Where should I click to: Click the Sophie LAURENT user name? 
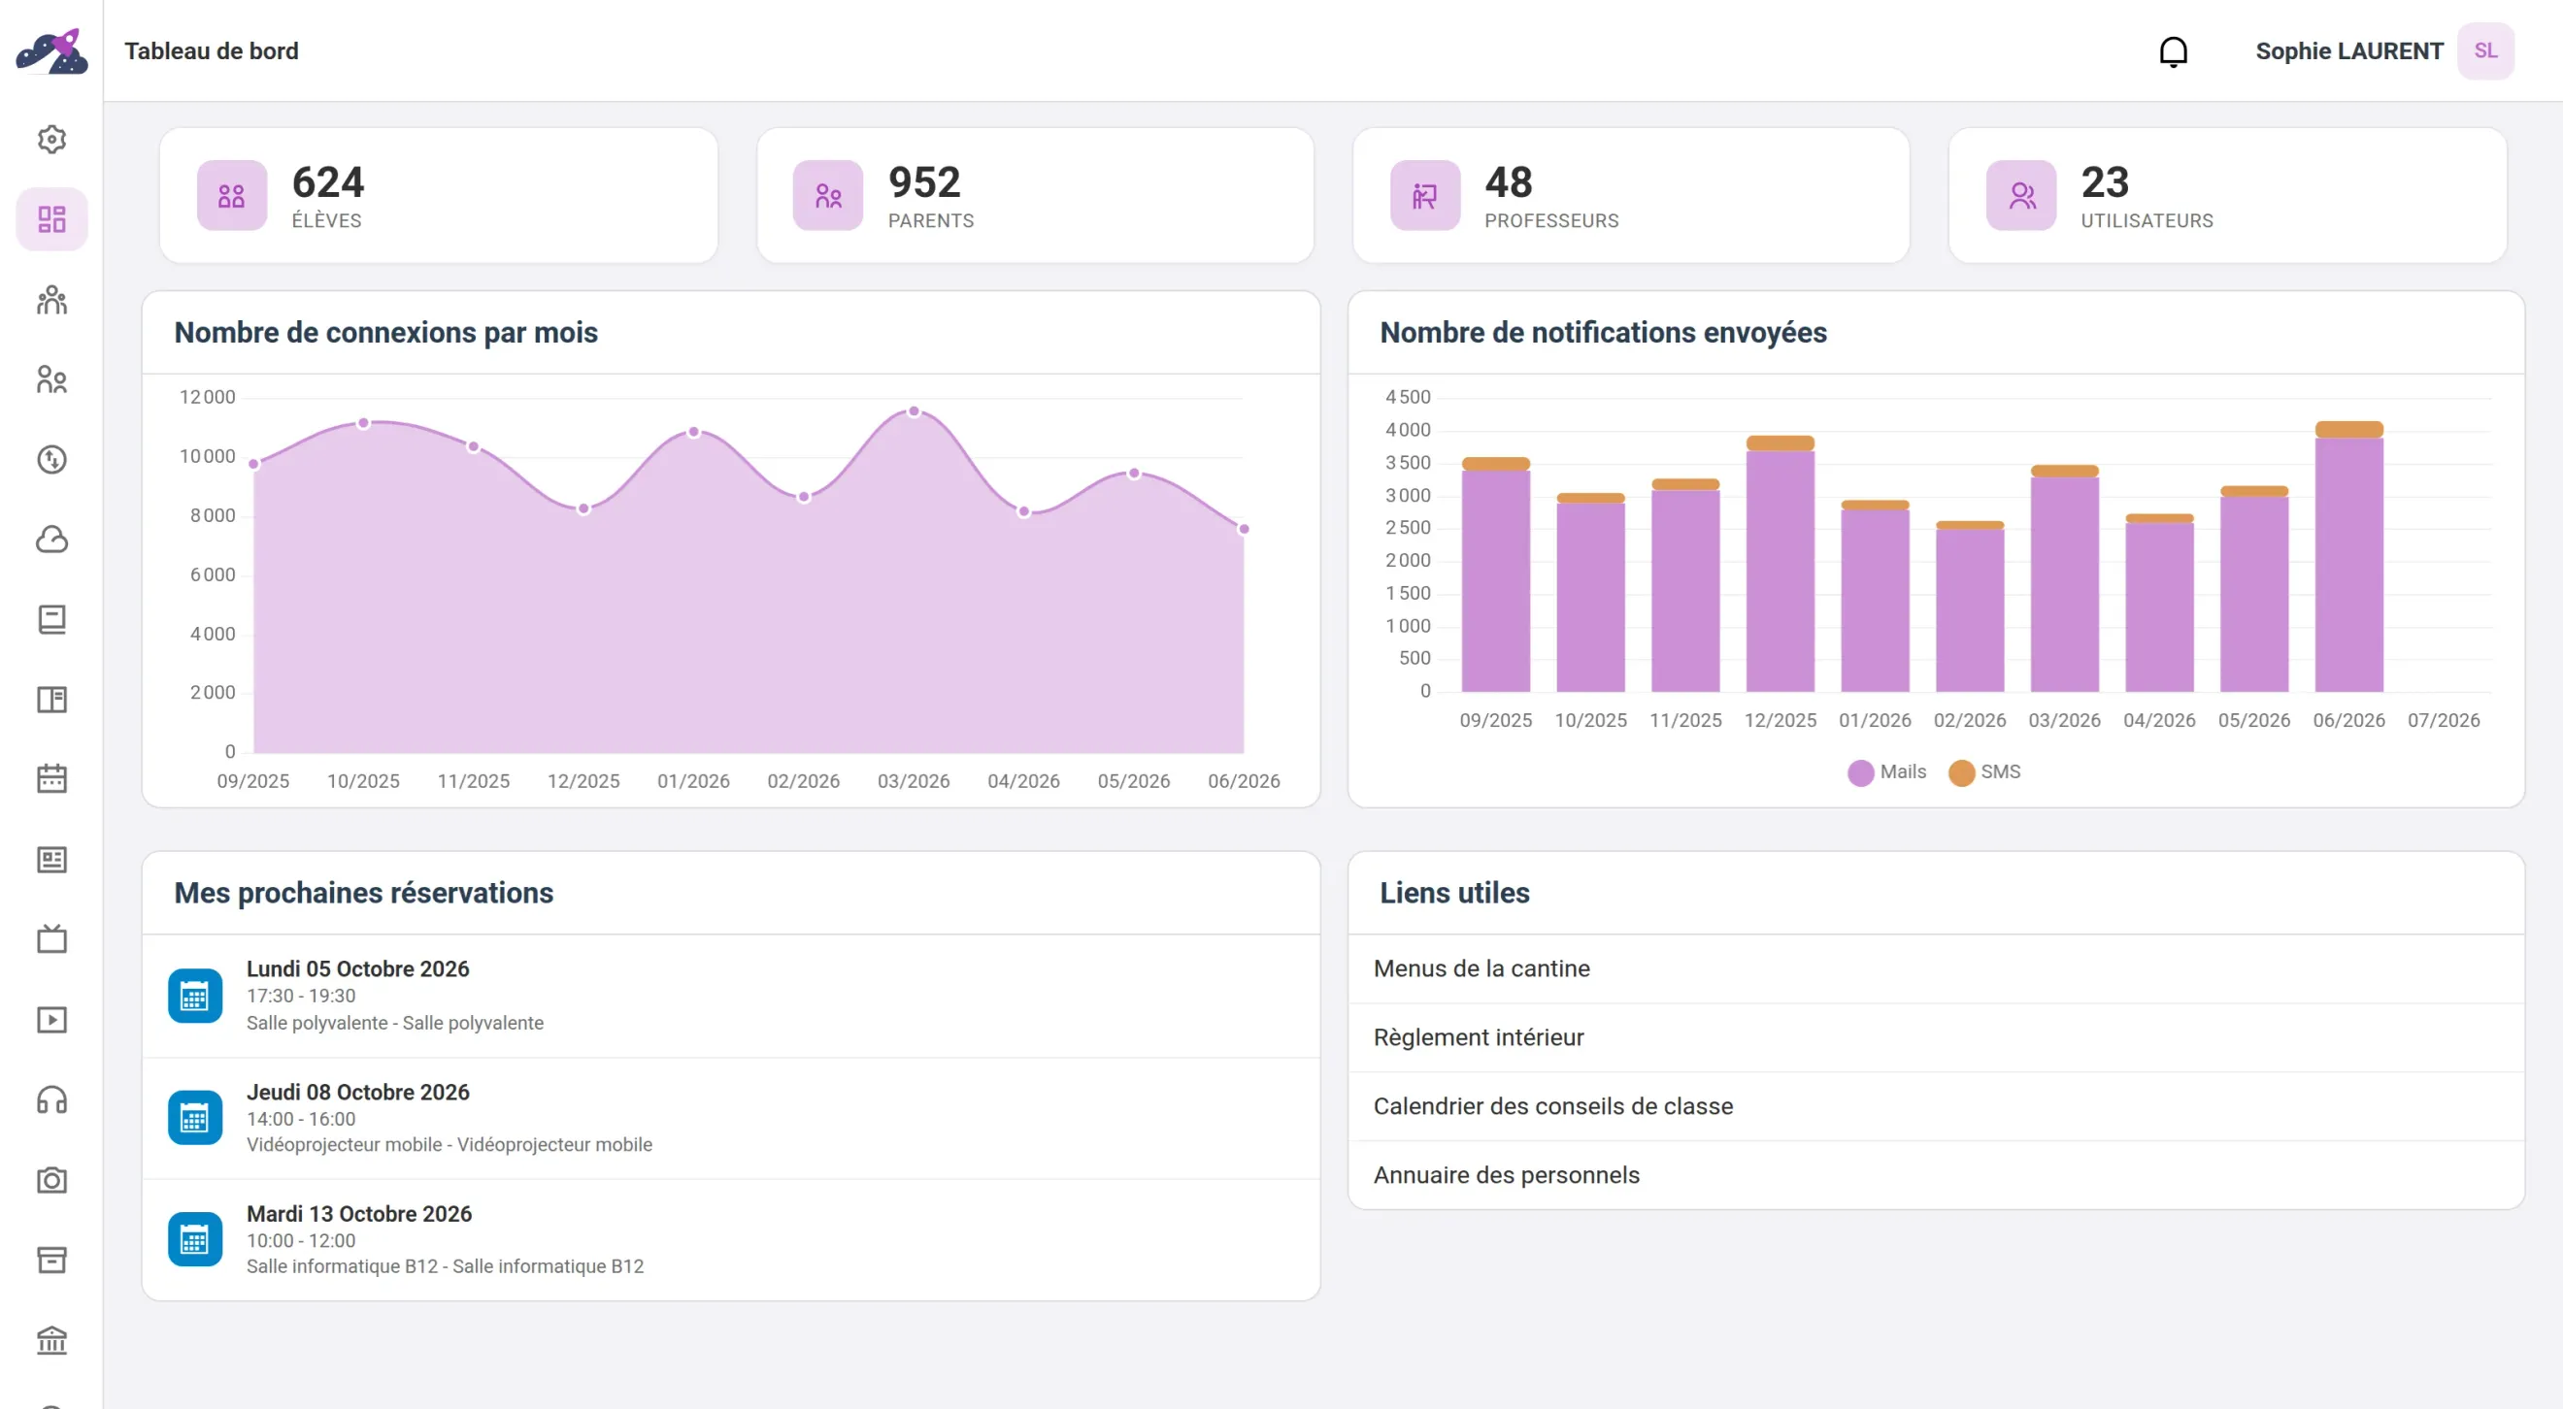click(x=2349, y=50)
